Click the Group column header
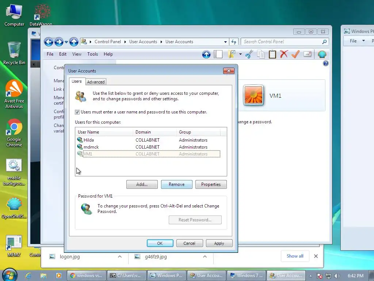This screenshot has width=374, height=281. pos(198,132)
